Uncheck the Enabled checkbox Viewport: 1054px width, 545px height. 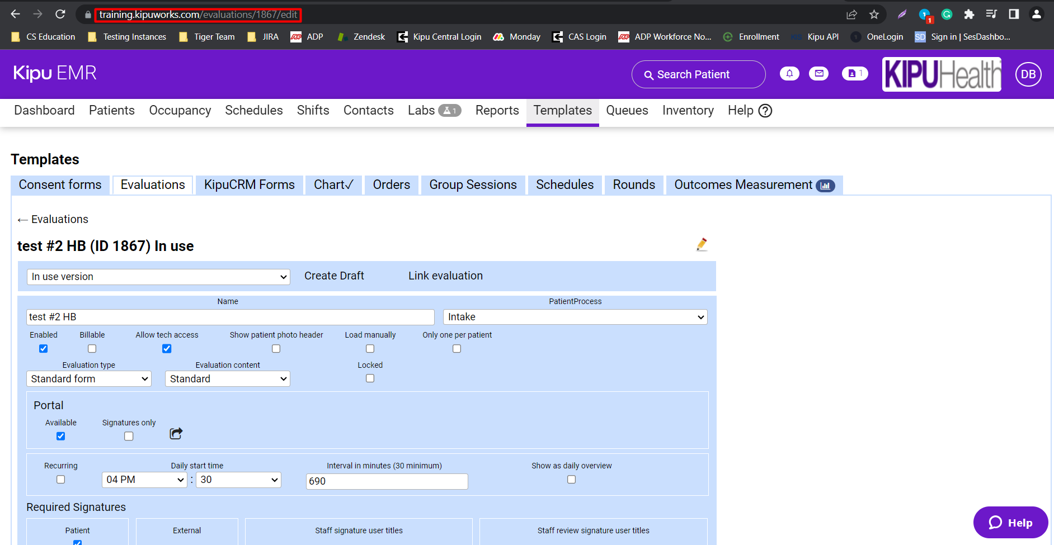point(43,348)
